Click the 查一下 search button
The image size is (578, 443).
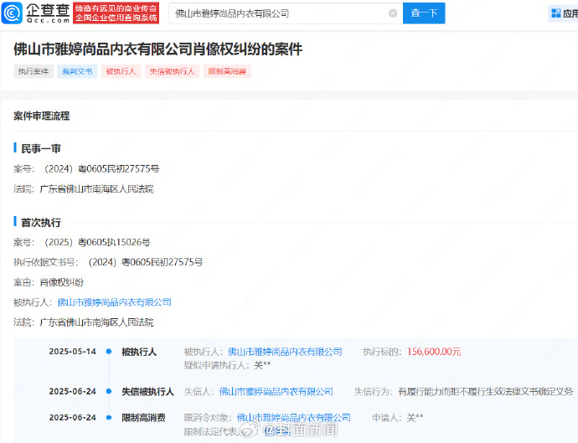coord(424,13)
